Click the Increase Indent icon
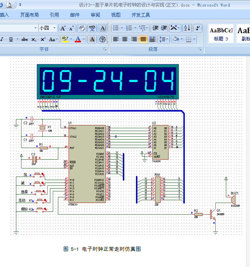This screenshot has height=267, width=250. (x=164, y=28)
